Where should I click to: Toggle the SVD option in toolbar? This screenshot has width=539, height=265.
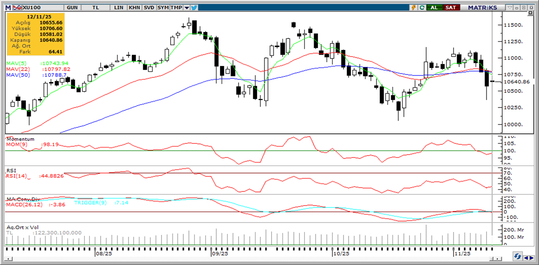click(x=149, y=8)
